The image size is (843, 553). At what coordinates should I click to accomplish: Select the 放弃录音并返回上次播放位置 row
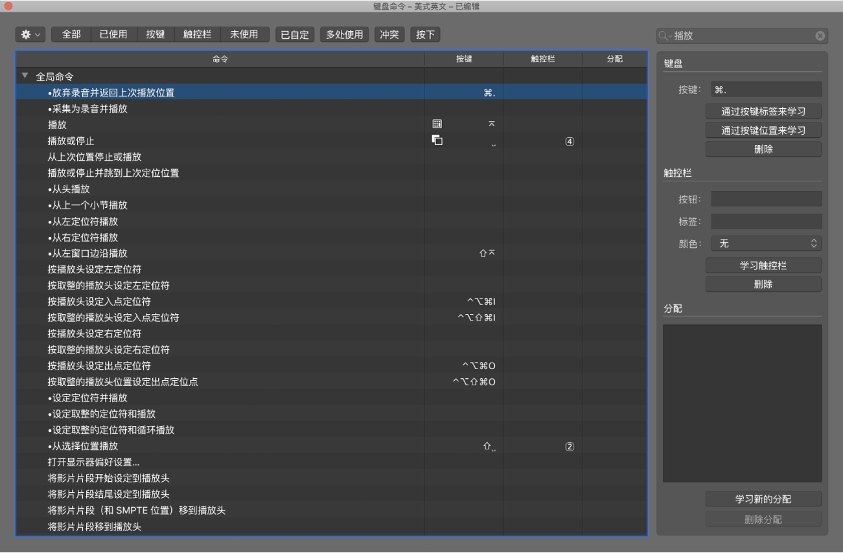pos(331,93)
